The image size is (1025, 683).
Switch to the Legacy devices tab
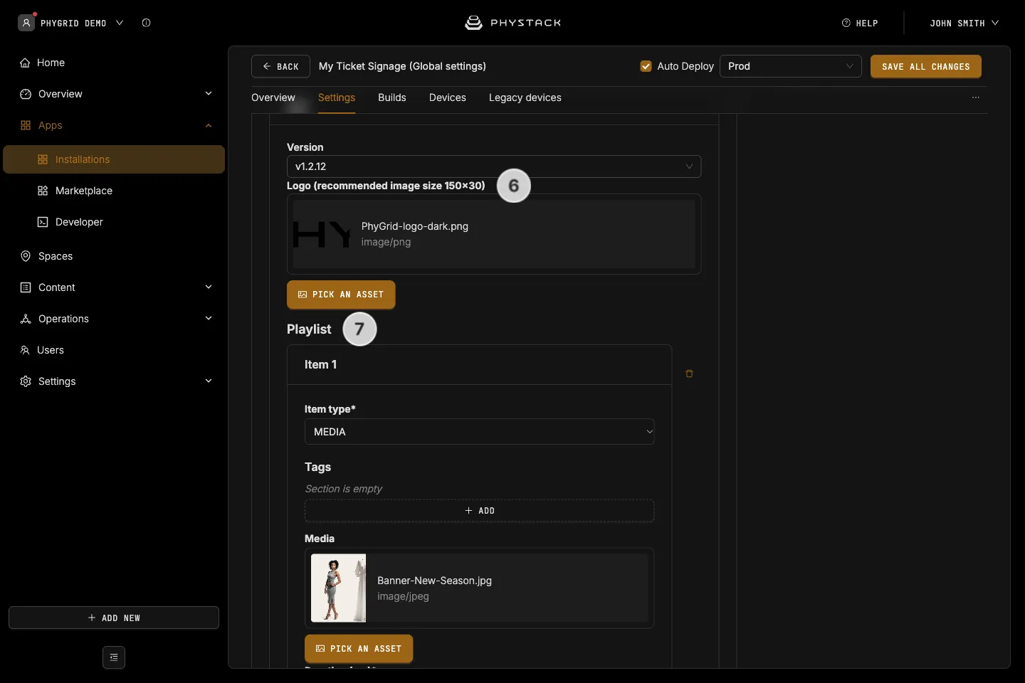525,97
